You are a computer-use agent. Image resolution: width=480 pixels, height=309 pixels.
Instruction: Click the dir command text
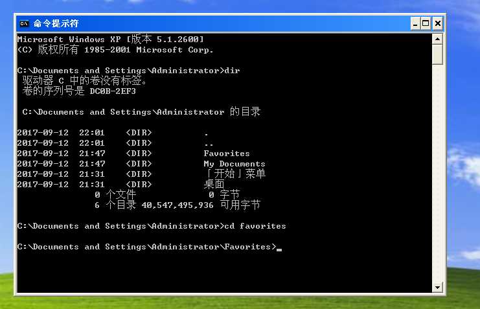click(x=232, y=71)
